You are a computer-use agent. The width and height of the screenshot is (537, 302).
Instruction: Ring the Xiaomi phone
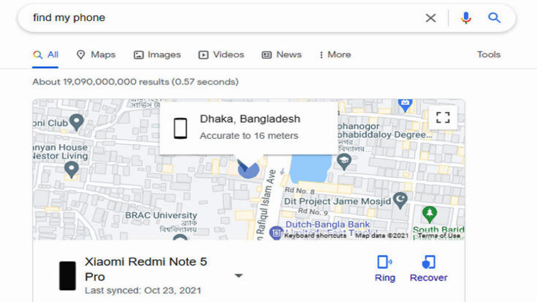click(385, 269)
